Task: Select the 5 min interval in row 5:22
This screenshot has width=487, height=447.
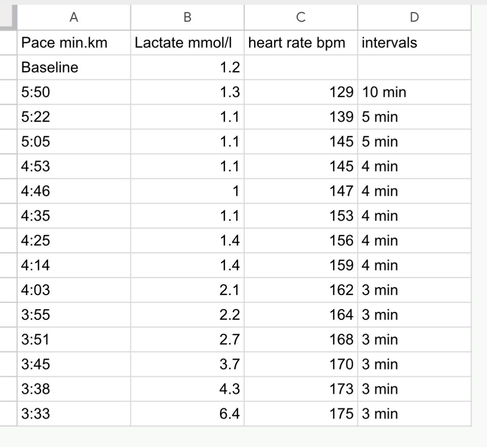Action: coord(415,117)
